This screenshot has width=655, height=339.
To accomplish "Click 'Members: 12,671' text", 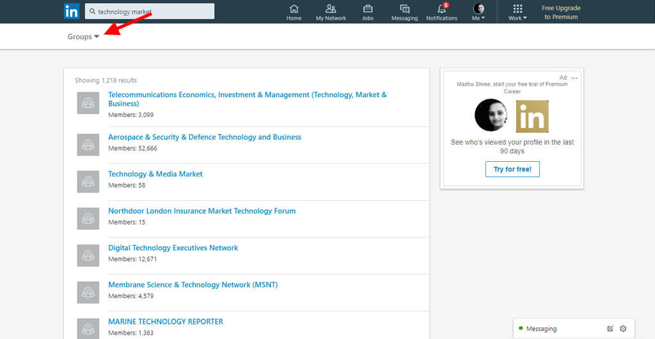I will [132, 259].
